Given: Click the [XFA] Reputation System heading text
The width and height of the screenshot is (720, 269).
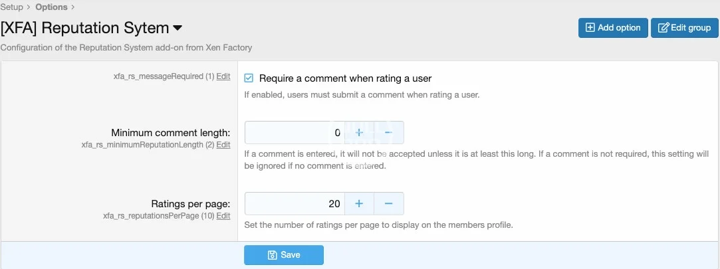Looking at the screenshot, I should 84,28.
